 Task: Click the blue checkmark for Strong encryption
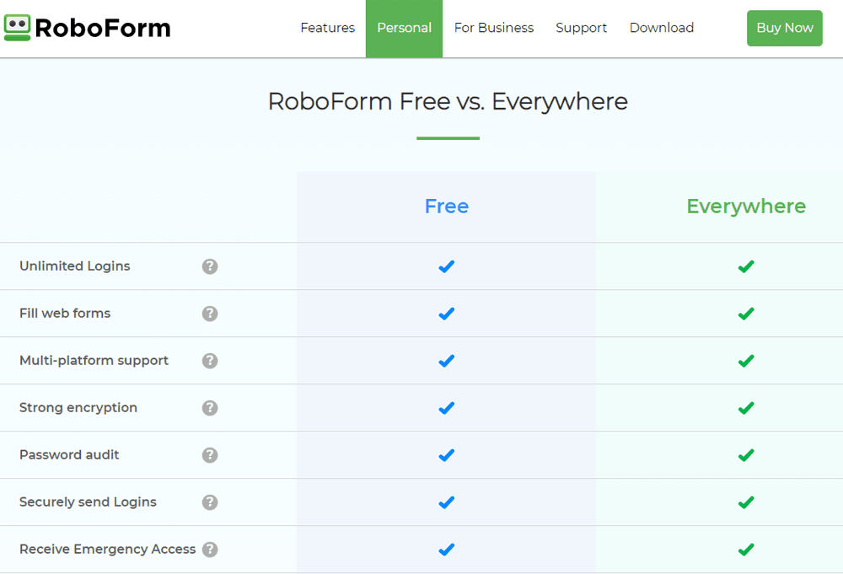446,408
